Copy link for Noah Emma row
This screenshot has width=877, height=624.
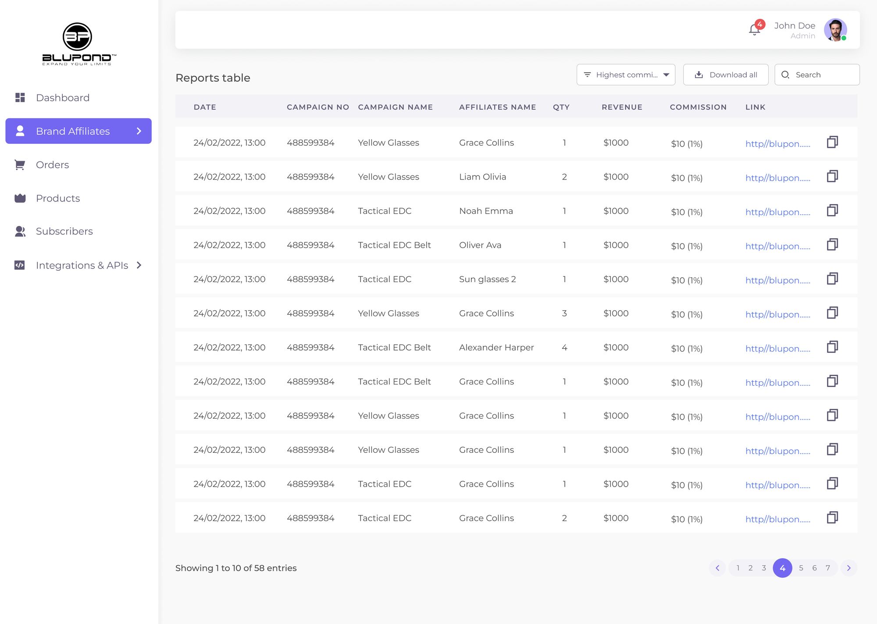point(832,211)
